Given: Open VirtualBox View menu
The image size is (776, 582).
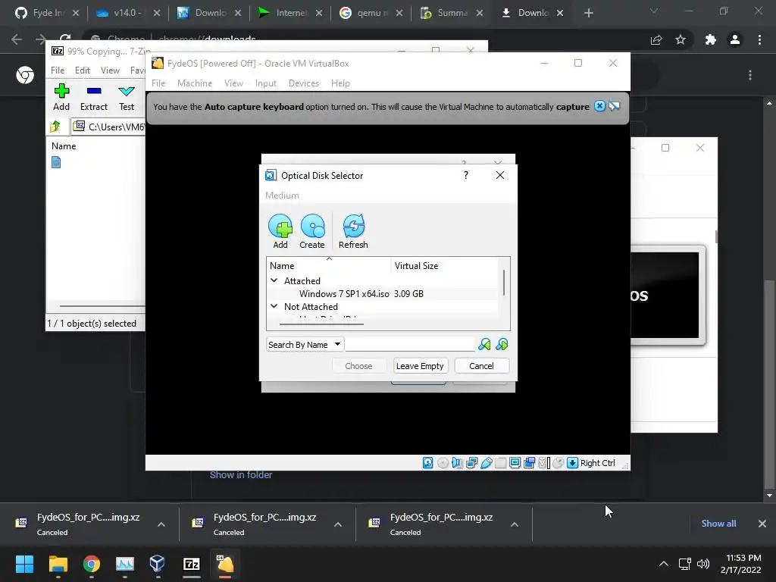Looking at the screenshot, I should [x=233, y=83].
